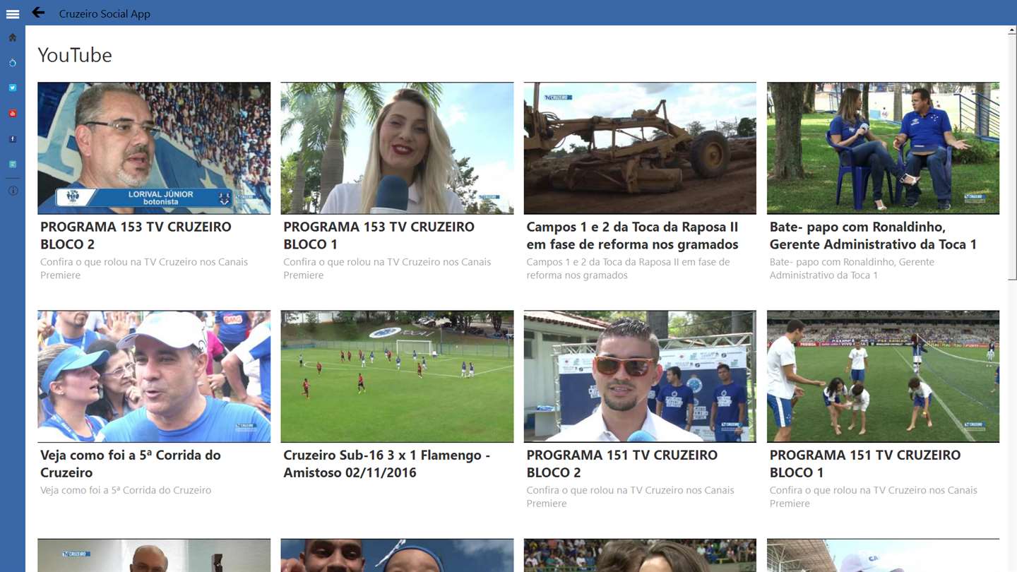Click description under PROGRAMA 151 BLOCO 2
1017x572 pixels.
click(631, 496)
